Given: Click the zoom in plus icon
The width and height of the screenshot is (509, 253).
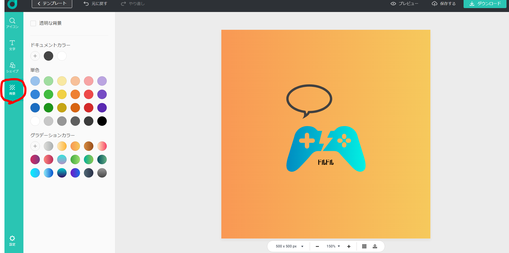Looking at the screenshot, I should [x=349, y=246].
